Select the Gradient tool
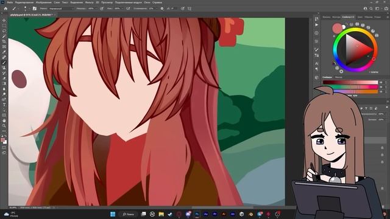 [4, 83]
